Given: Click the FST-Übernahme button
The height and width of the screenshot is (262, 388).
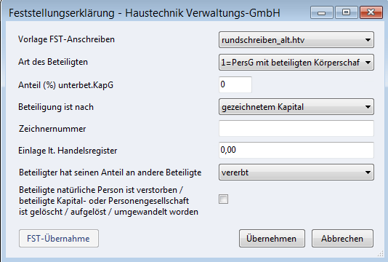Looking at the screenshot, I should click(x=59, y=239).
